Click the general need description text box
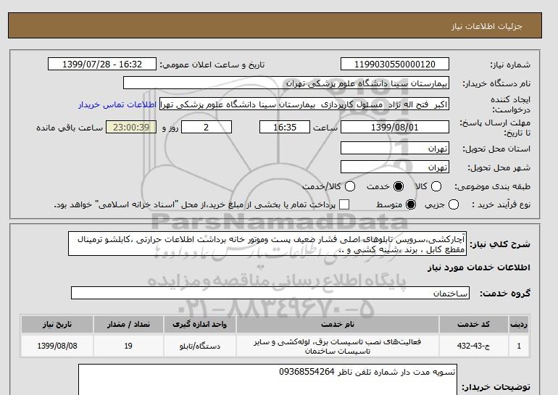This screenshot has width=558, height=395. click(267, 244)
